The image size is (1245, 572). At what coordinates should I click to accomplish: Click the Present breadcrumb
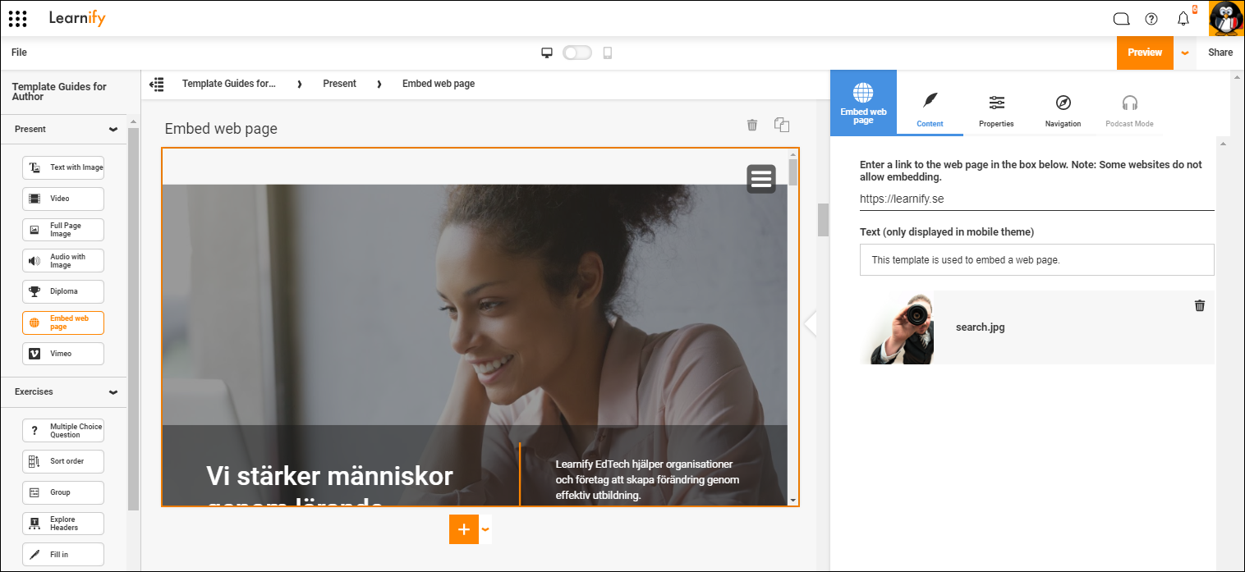click(x=339, y=84)
